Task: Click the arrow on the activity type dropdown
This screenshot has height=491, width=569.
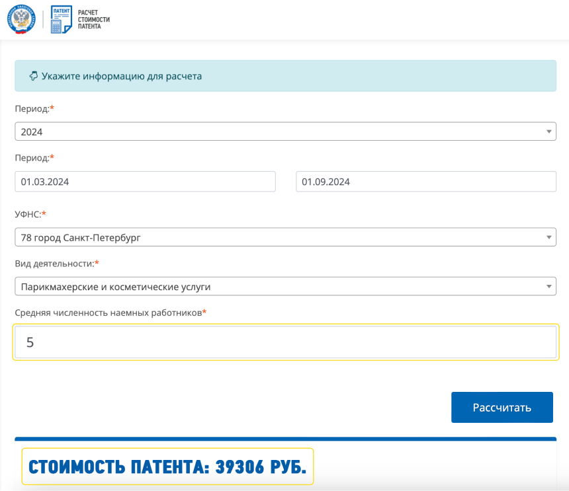Action: 549,286
